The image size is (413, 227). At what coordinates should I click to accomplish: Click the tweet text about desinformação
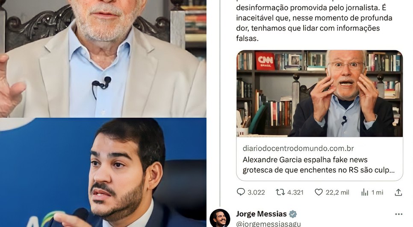click(314, 23)
